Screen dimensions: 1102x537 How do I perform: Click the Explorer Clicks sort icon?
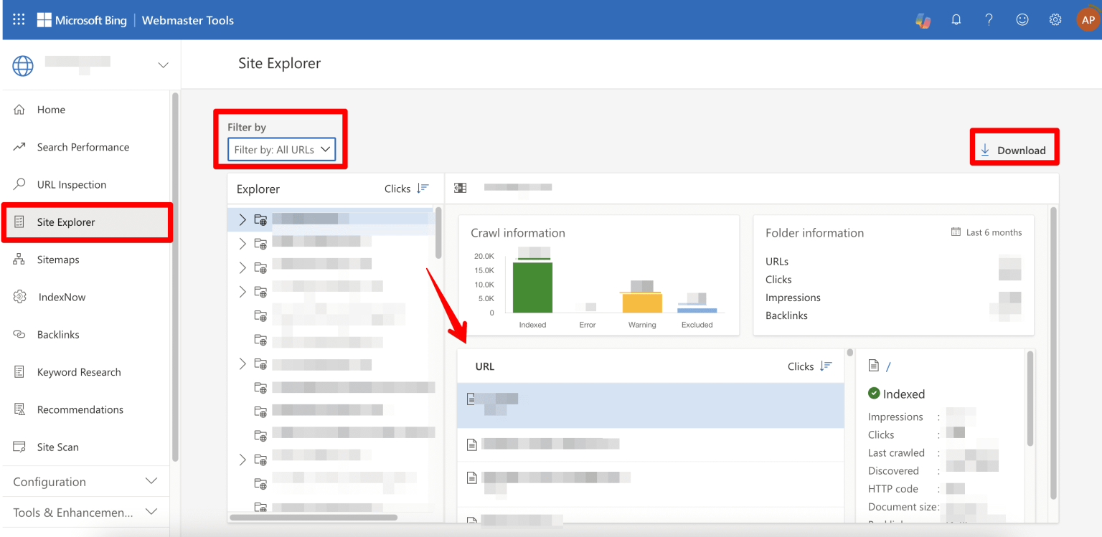tap(423, 189)
